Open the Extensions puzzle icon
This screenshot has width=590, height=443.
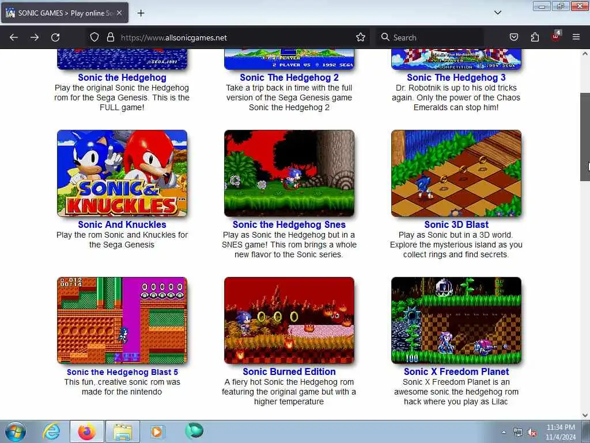535,37
